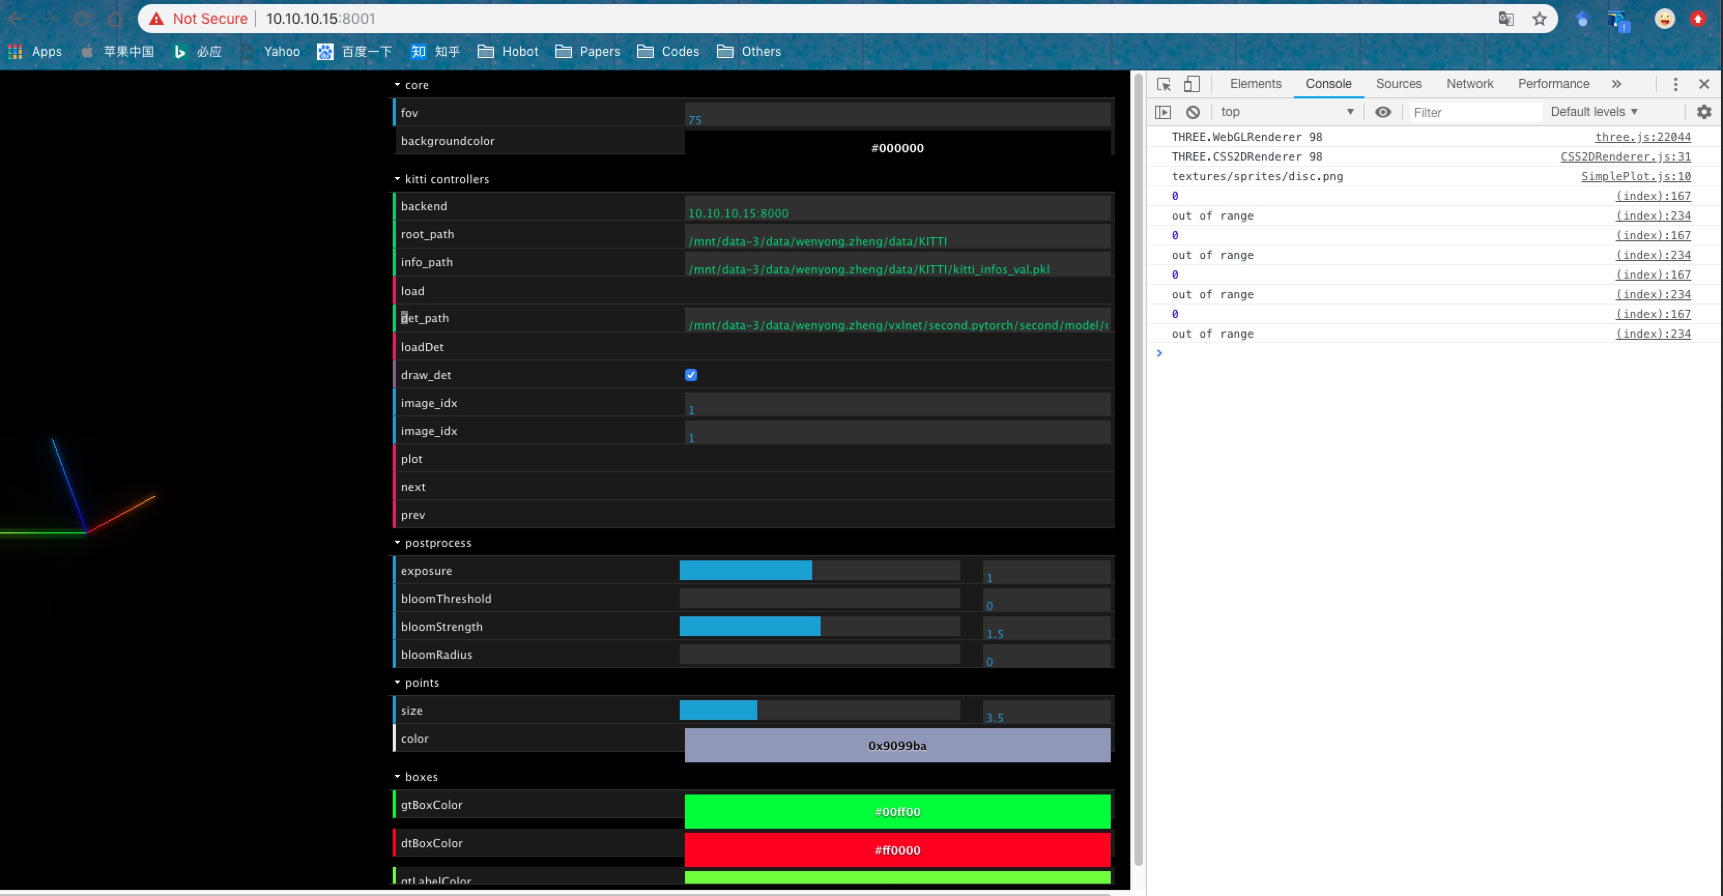The image size is (1723, 896).
Task: Collapse the postprocess folder
Action: coord(397,542)
